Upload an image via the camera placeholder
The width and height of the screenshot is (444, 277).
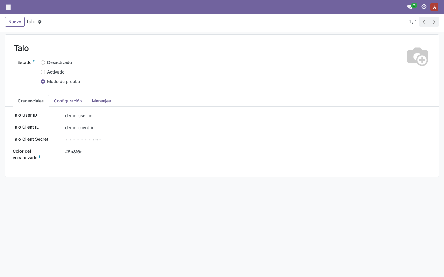point(417,56)
